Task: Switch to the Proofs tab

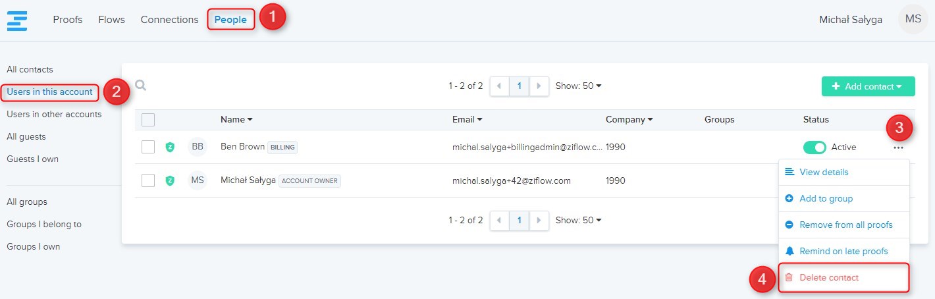Action: pyautogui.click(x=68, y=20)
